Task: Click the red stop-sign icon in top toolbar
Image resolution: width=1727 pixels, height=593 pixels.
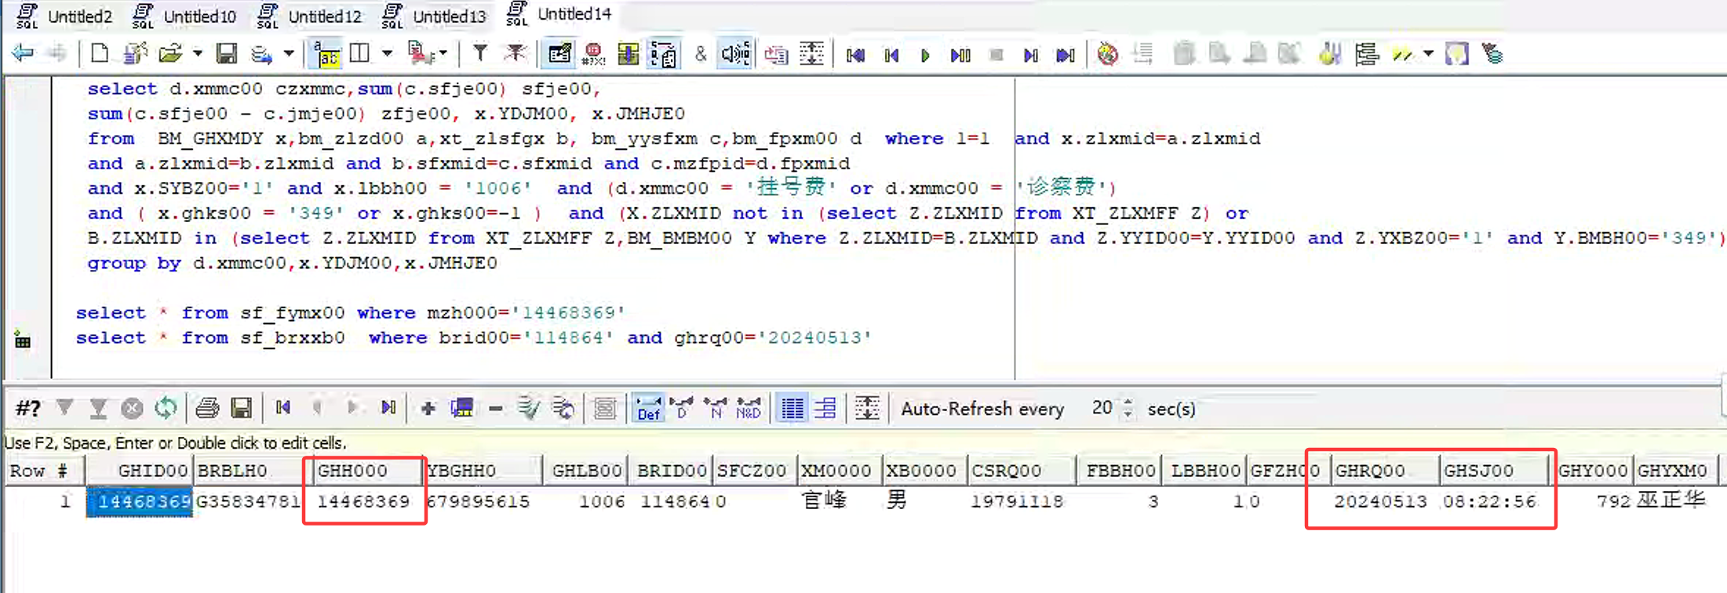Action: tap(594, 53)
